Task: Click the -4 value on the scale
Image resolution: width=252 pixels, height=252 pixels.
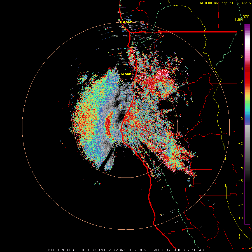Action: [x=241, y=168]
